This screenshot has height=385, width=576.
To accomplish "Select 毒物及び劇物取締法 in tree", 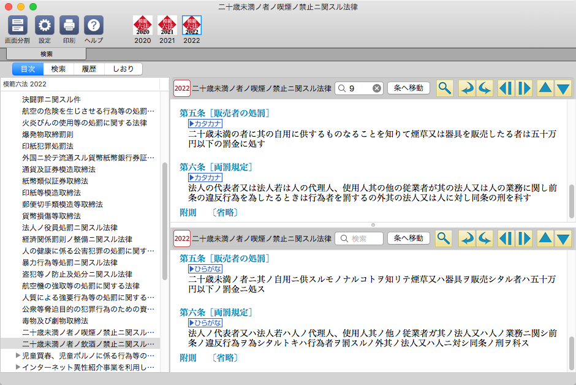I will tap(55, 321).
